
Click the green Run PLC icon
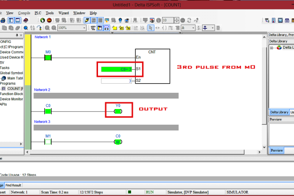(43, 20)
